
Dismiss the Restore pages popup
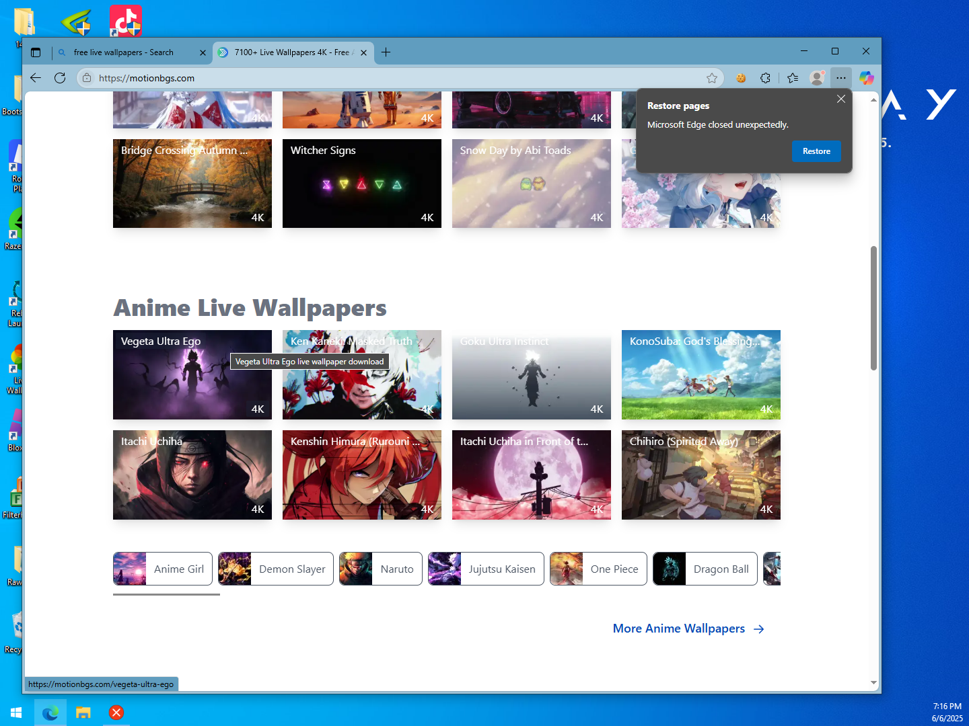[841, 99]
